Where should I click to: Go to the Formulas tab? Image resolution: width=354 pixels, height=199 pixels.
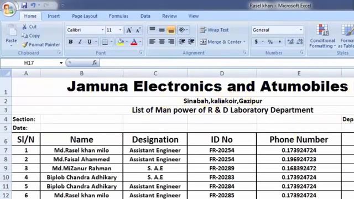(x=118, y=16)
